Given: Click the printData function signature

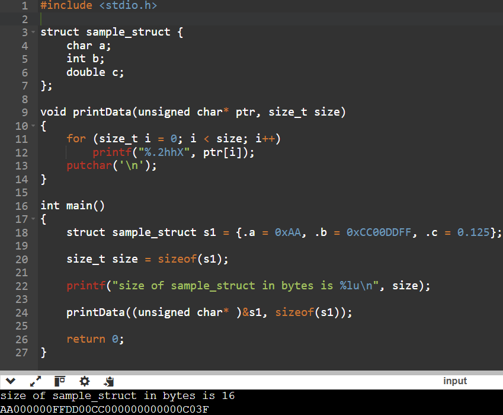Looking at the screenshot, I should pos(193,112).
